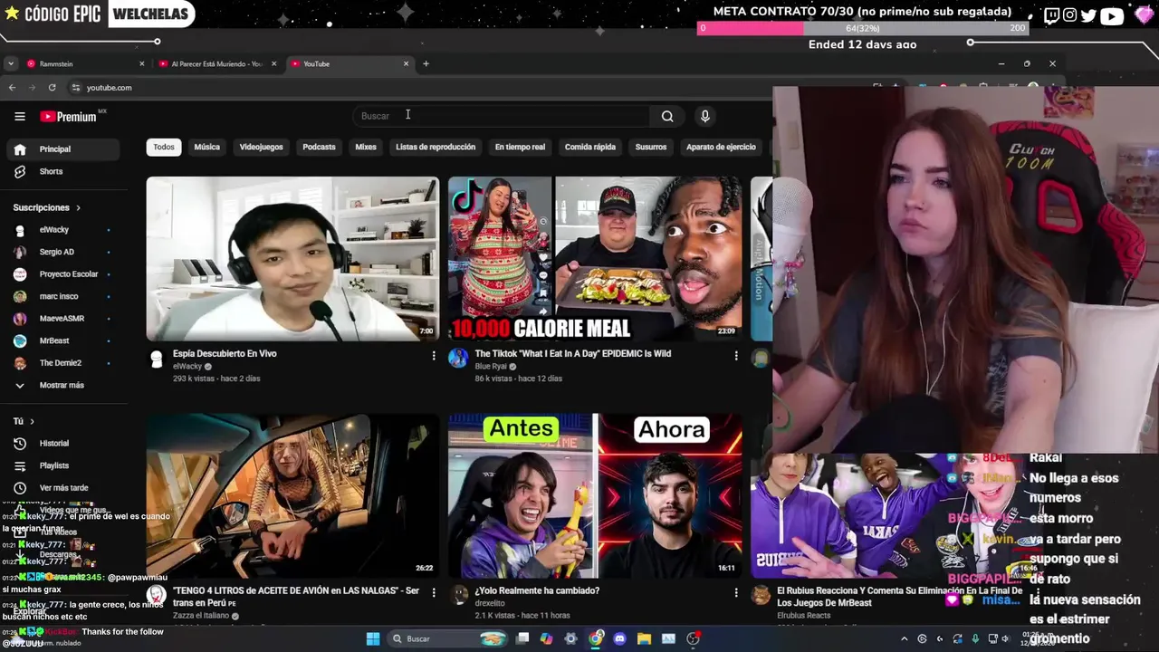Open The Demie2 subscription channel
This screenshot has width=1159, height=652.
pyautogui.click(x=62, y=363)
